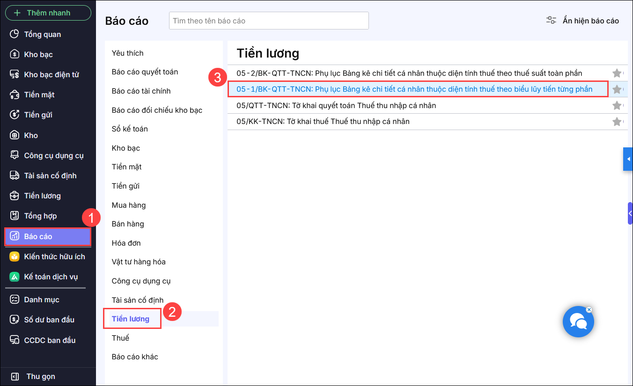Screen dimensions: 633x386
Task: Open the blue chat support bubble
Action: point(578,322)
